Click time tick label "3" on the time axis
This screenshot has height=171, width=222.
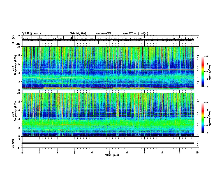point(75,153)
